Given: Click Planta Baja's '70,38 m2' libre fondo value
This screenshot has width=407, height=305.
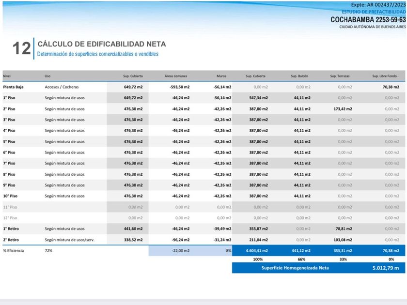Looking at the screenshot, I should coord(391,87).
